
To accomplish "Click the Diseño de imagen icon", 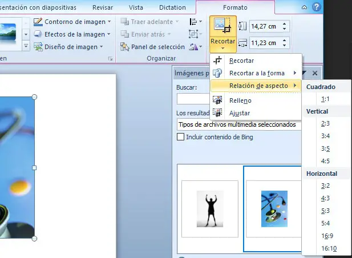I will click(x=38, y=47).
